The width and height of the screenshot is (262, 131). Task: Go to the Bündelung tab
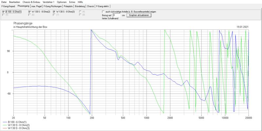[x=80, y=6]
